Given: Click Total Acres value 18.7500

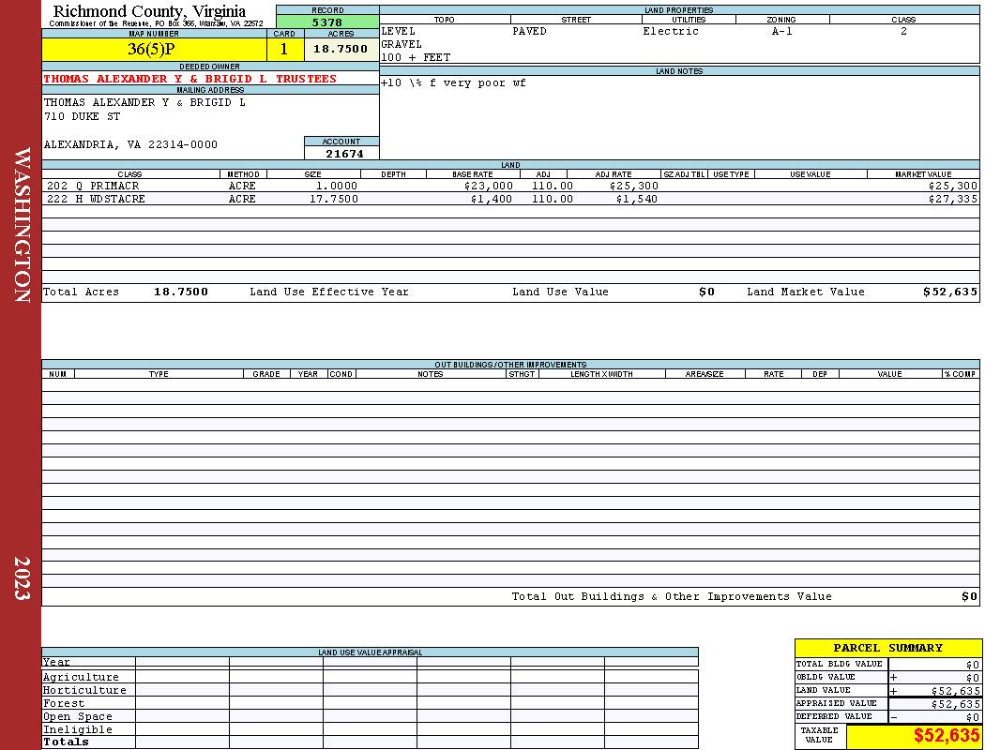Looking at the screenshot, I should coord(181,292).
